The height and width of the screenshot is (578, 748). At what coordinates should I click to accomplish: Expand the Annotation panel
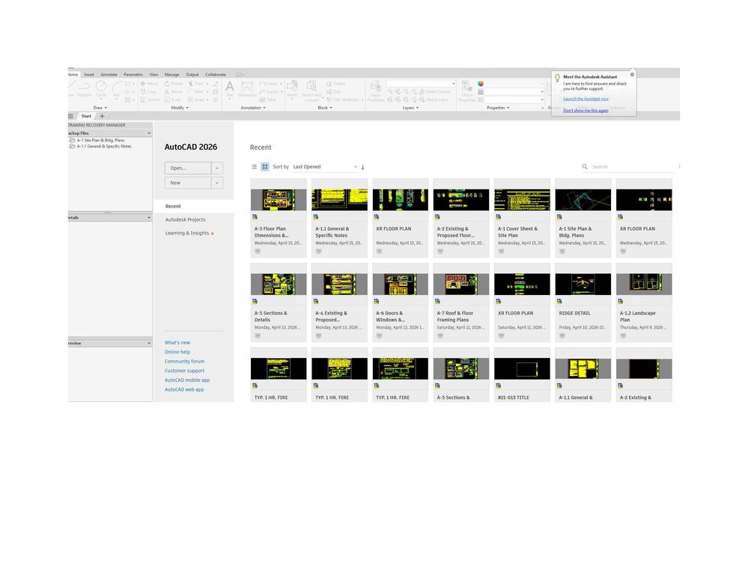pos(253,108)
